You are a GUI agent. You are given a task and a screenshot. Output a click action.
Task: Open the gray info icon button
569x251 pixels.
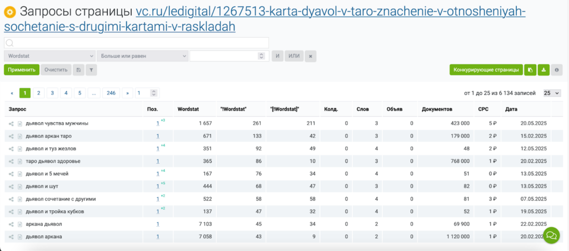(x=557, y=70)
